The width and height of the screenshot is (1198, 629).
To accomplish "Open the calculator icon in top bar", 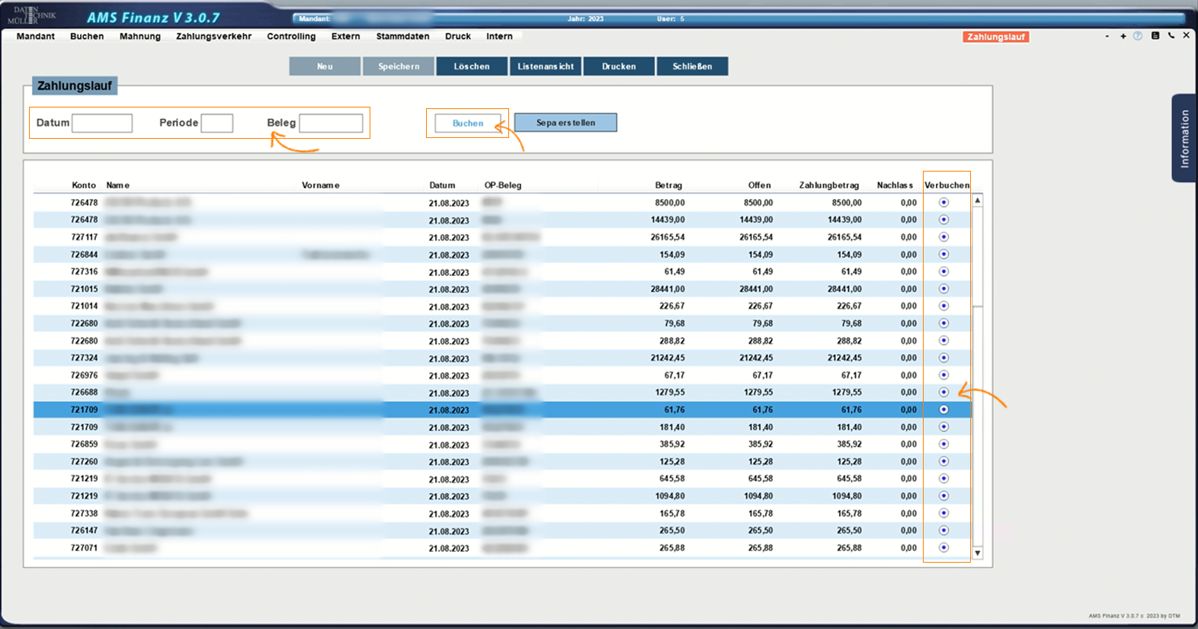I will tap(1155, 36).
